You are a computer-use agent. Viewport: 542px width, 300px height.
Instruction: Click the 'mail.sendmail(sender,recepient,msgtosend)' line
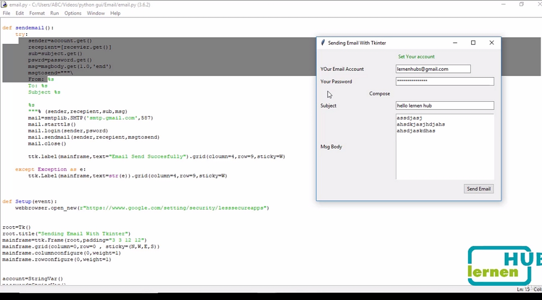(94, 137)
